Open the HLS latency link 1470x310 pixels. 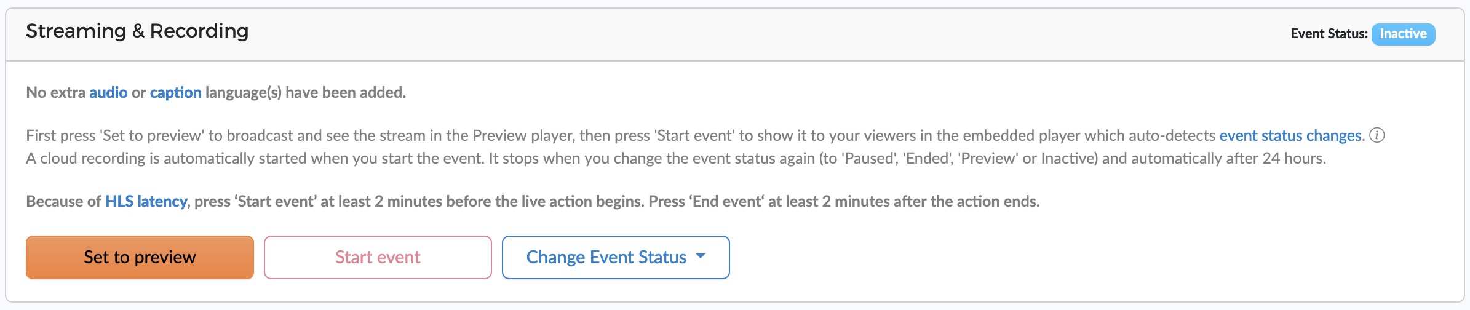pyautogui.click(x=146, y=202)
